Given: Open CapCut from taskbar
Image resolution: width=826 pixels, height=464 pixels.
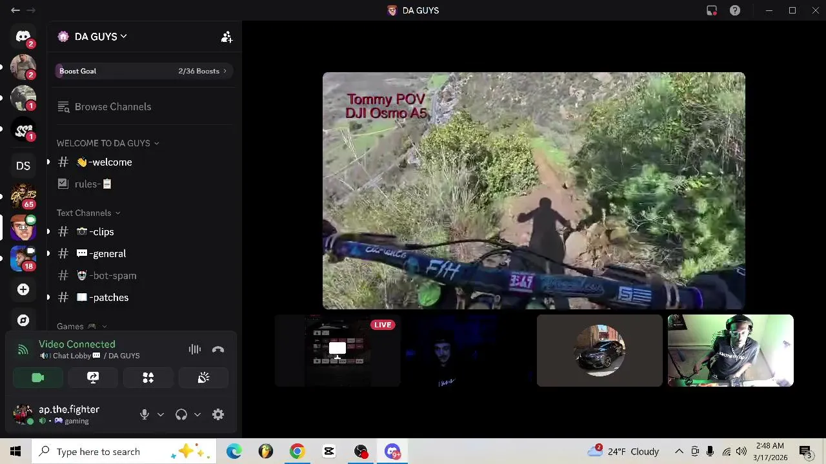Looking at the screenshot, I should click(328, 452).
